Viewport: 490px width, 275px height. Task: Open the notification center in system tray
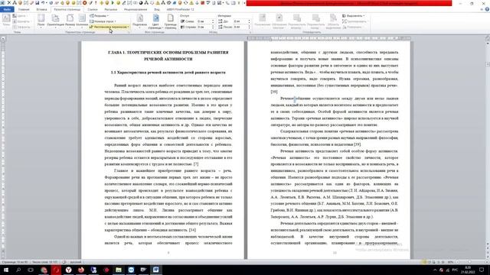coord(482,270)
